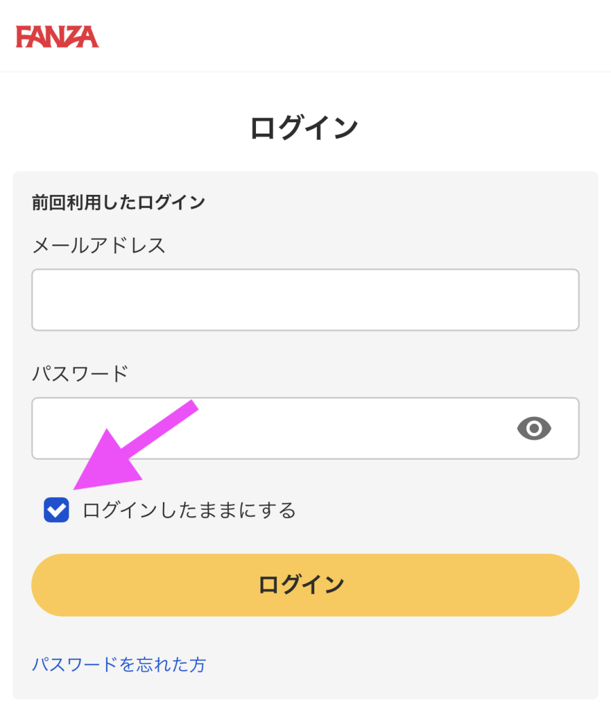Click the password visibility eye symbol
The image size is (611, 711).
pos(535,428)
